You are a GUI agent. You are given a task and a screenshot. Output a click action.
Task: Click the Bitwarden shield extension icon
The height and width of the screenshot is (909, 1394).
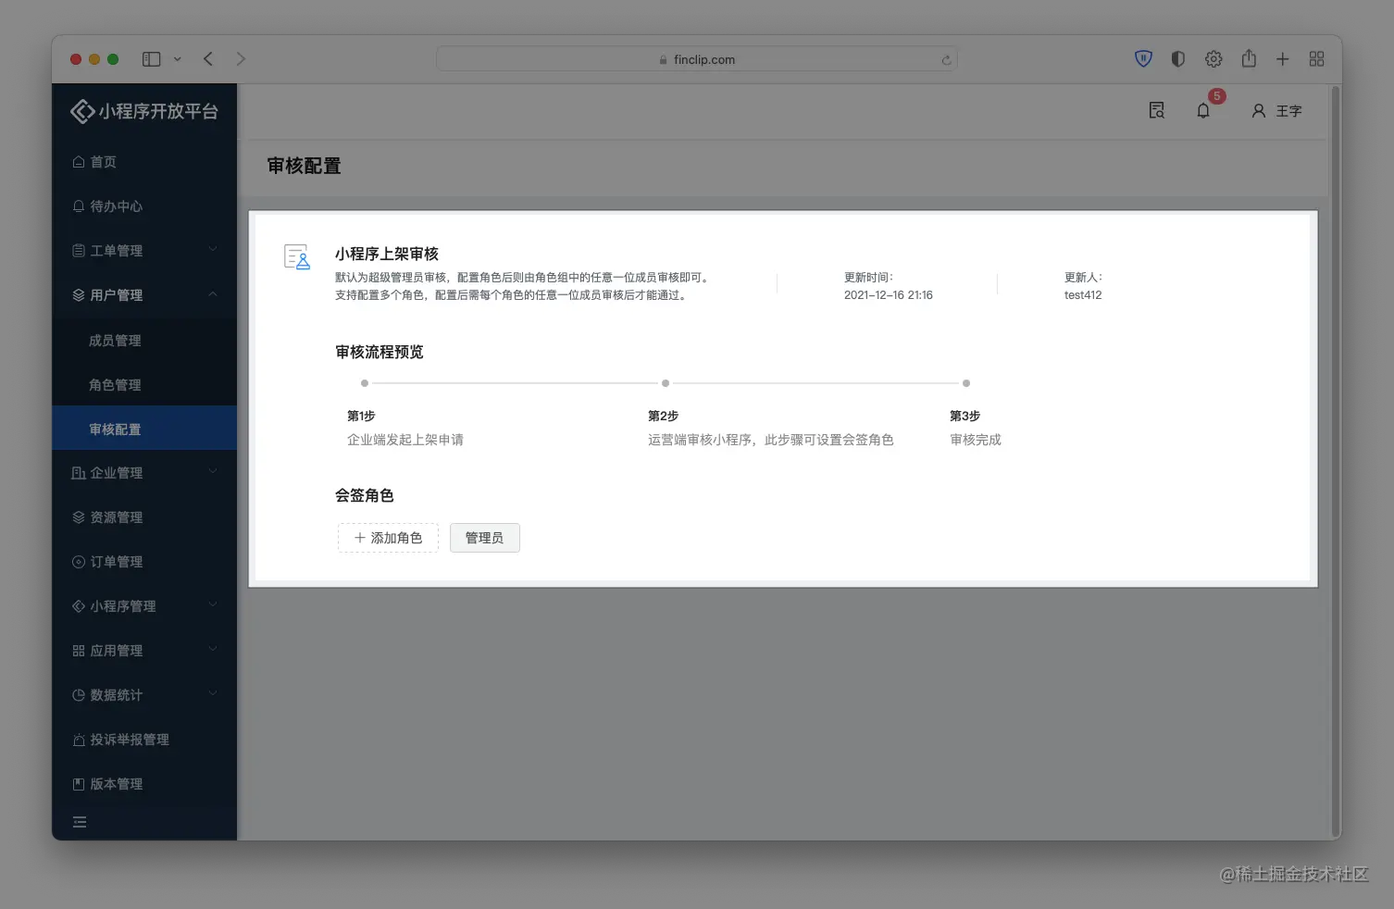(x=1144, y=59)
